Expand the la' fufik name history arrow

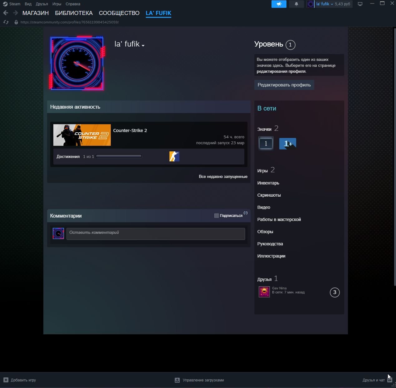(143, 46)
